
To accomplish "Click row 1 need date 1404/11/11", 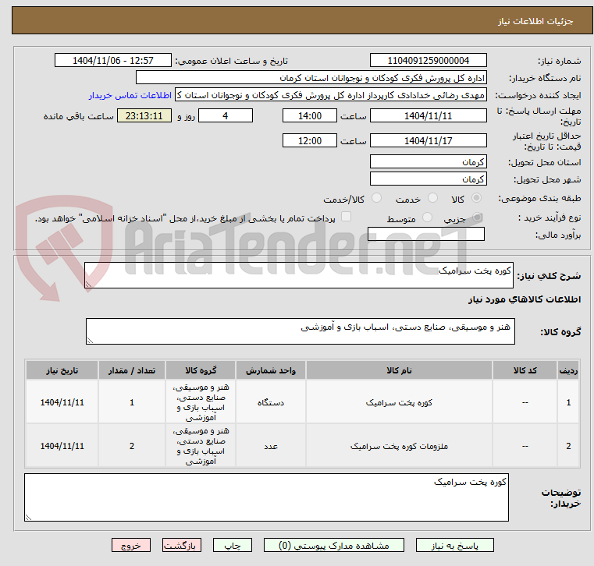I will 62,402.
